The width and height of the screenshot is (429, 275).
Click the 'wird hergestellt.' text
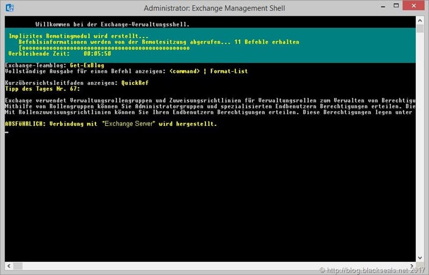[188, 124]
